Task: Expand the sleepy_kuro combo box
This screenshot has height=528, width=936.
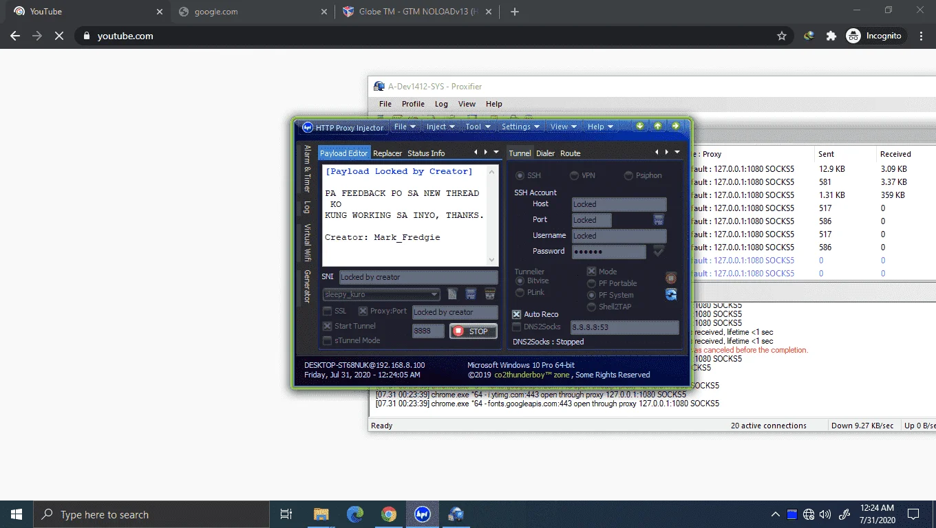Action: (x=434, y=295)
